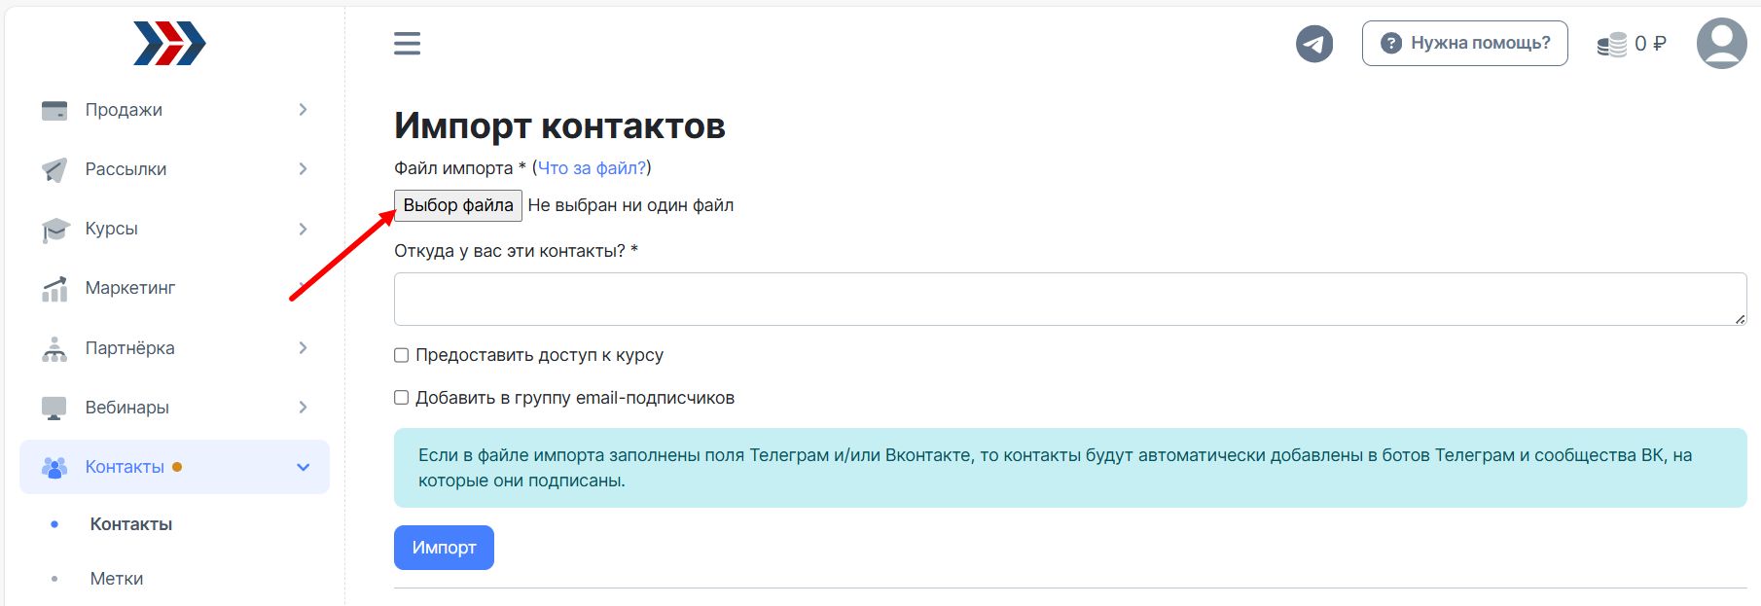Click the Курсы graduation cap icon
The height and width of the screenshot is (606, 1761).
[54, 230]
